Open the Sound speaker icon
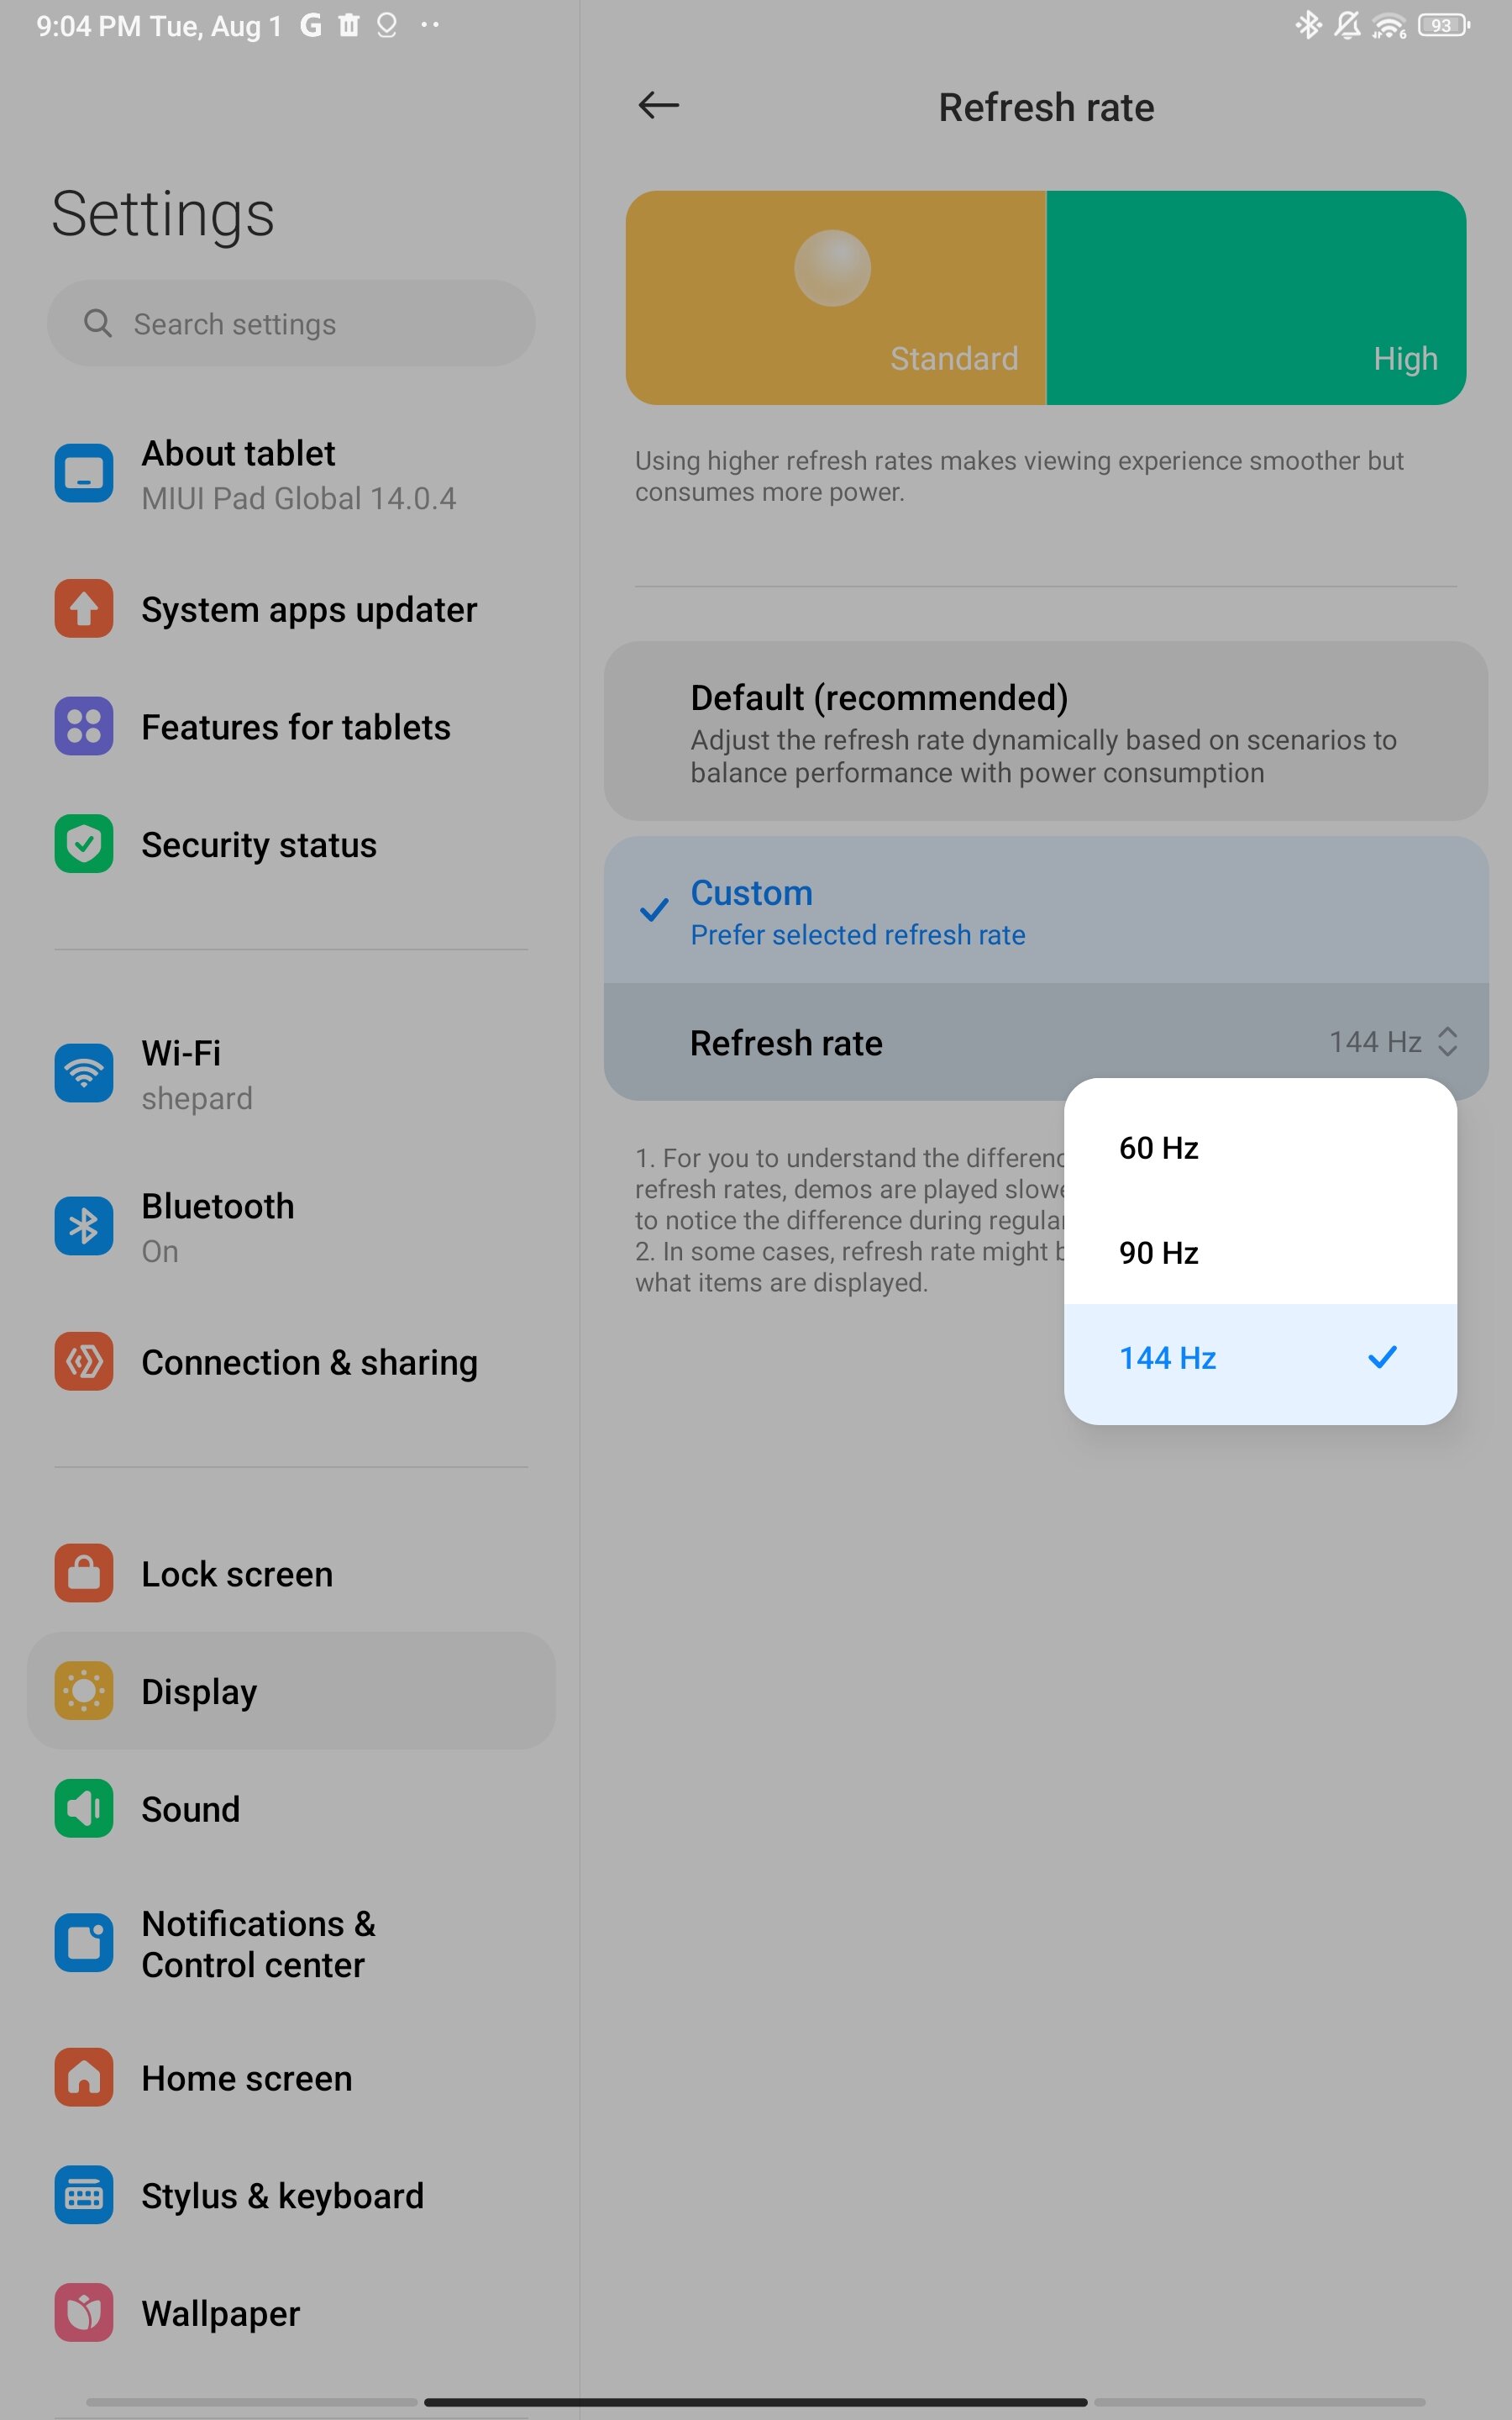The width and height of the screenshot is (1512, 2420). (84, 1809)
